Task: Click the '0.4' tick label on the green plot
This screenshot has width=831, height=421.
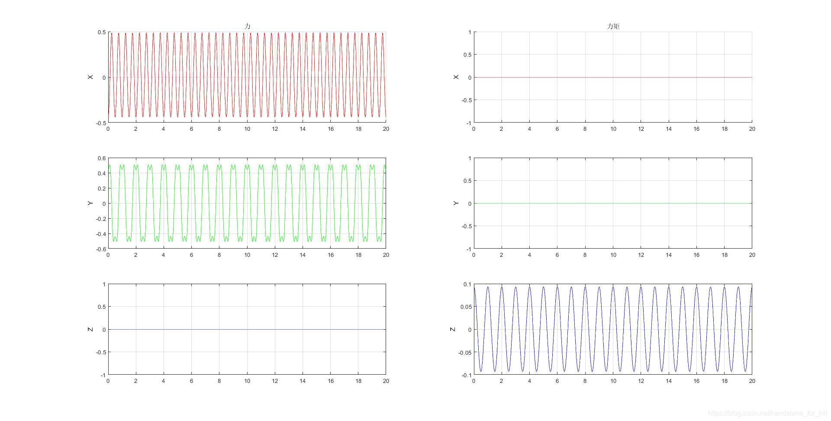Action: click(102, 174)
